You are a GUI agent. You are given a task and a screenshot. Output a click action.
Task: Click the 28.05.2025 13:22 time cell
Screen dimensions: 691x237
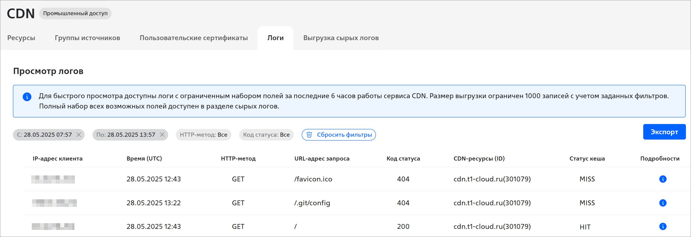tap(154, 203)
